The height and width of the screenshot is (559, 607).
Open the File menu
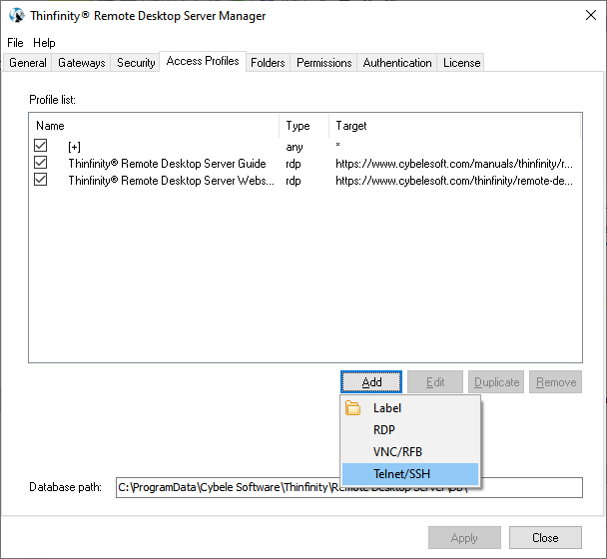16,43
